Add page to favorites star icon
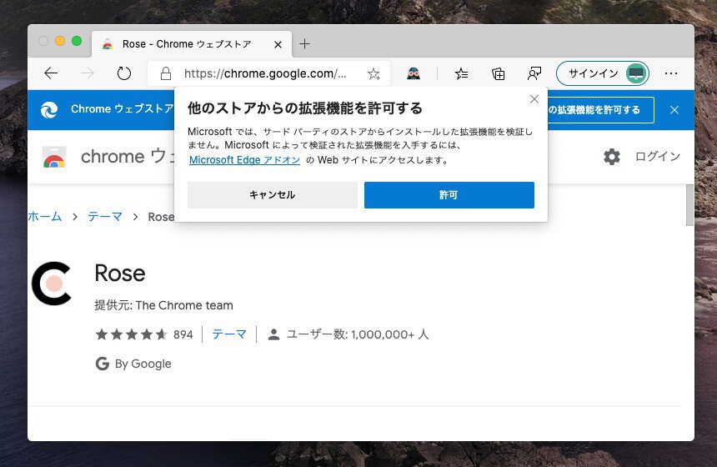Image resolution: width=717 pixels, height=467 pixels. (x=374, y=73)
